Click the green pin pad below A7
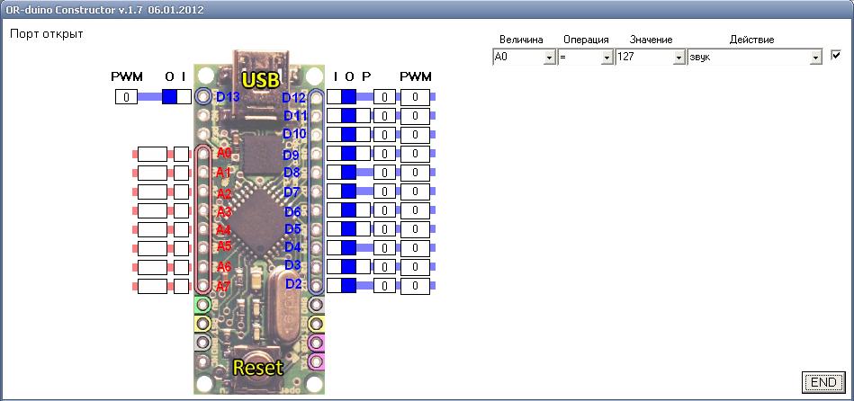This screenshot has height=401, width=854. (203, 306)
